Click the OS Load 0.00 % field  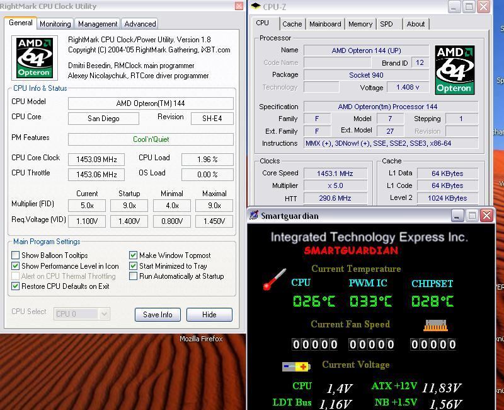tap(207, 175)
